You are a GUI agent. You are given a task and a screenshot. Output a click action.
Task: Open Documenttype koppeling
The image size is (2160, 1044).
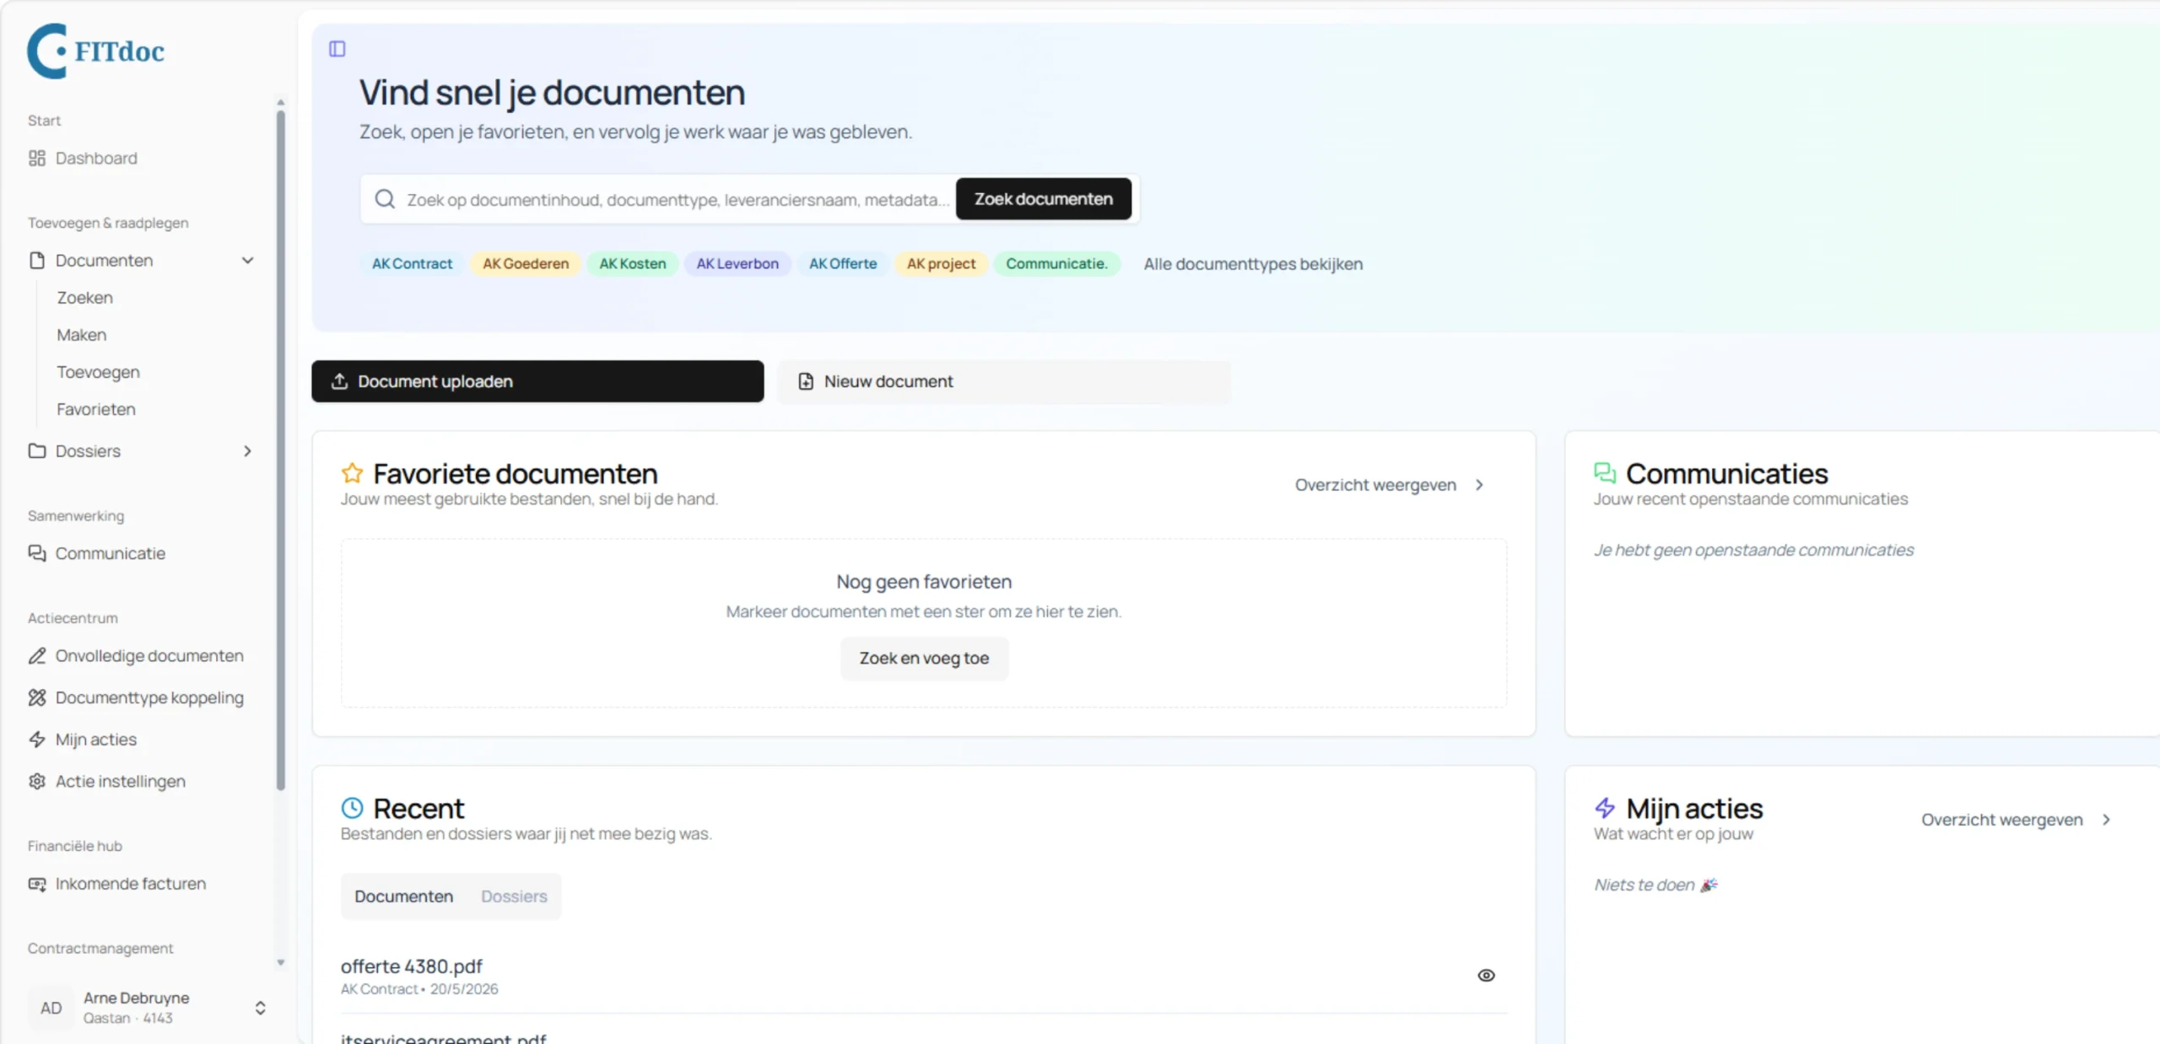(x=136, y=697)
